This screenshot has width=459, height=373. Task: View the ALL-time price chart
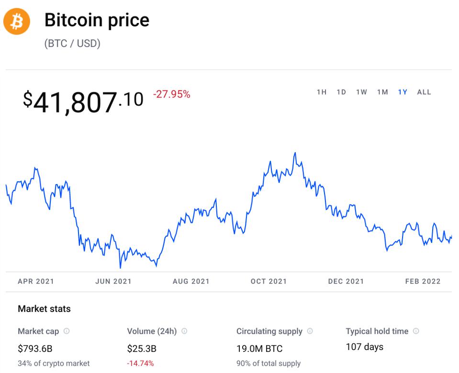pos(424,92)
